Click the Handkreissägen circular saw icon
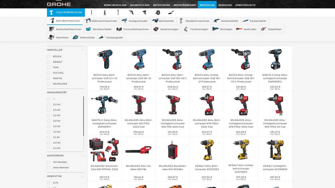This screenshot has width=335, height=188. click(156, 29)
